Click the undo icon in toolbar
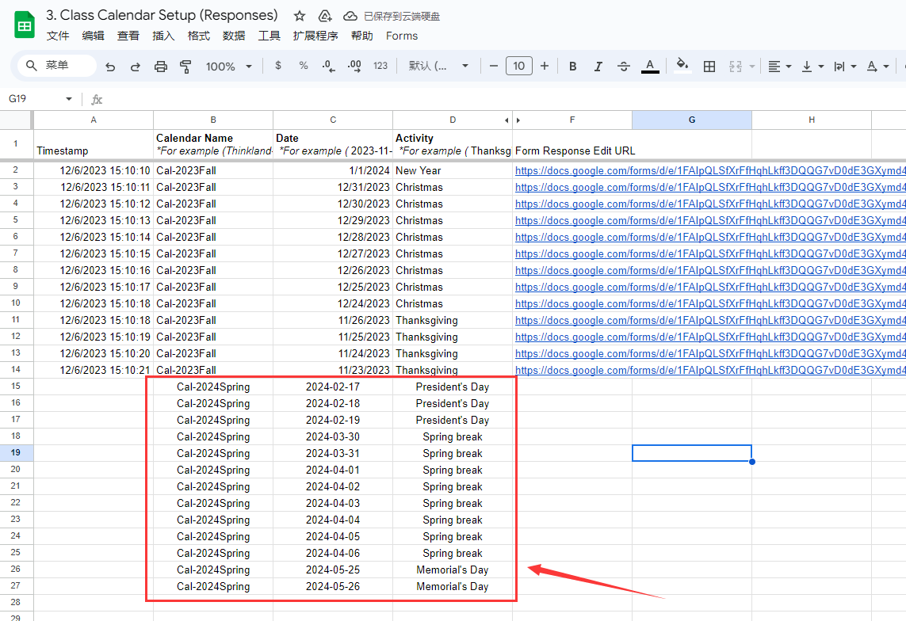Screen dimensions: 906x621 coord(110,67)
